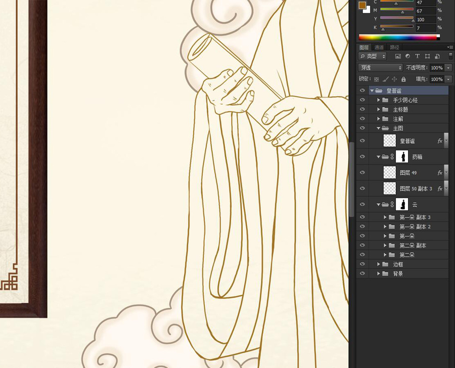Hide the 手少阴心经 group

click(362, 100)
